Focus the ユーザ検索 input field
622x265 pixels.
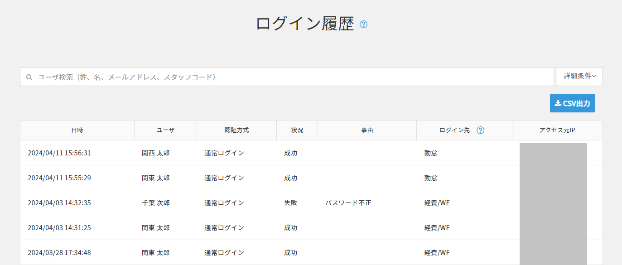click(290, 77)
